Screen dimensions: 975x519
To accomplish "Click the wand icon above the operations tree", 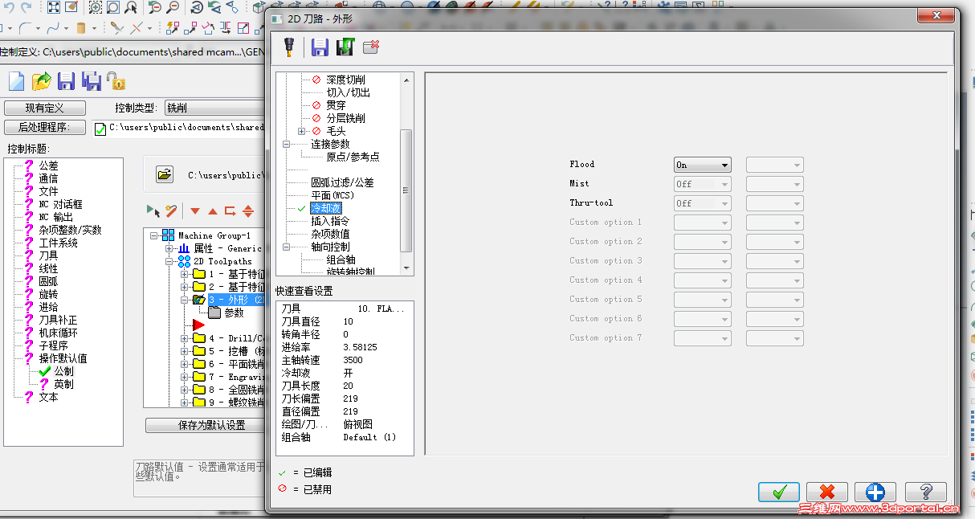I will 170,210.
